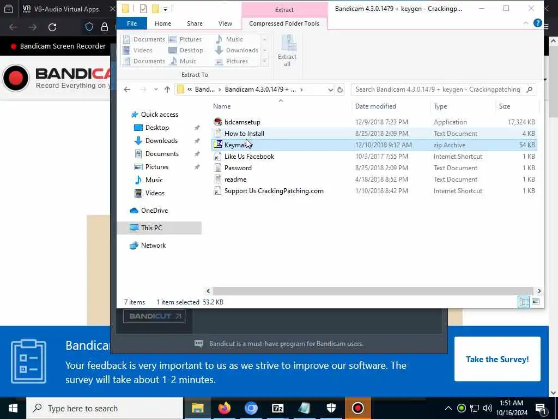Open Music in the navigation pane
The image size is (558, 419).
pyautogui.click(x=154, y=180)
